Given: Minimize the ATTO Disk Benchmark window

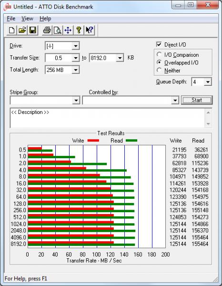Looking at the screenshot, I should coord(178,5).
